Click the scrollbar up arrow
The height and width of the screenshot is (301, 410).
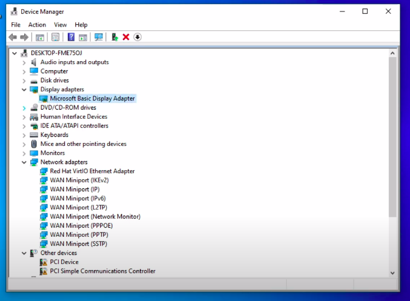click(392, 53)
